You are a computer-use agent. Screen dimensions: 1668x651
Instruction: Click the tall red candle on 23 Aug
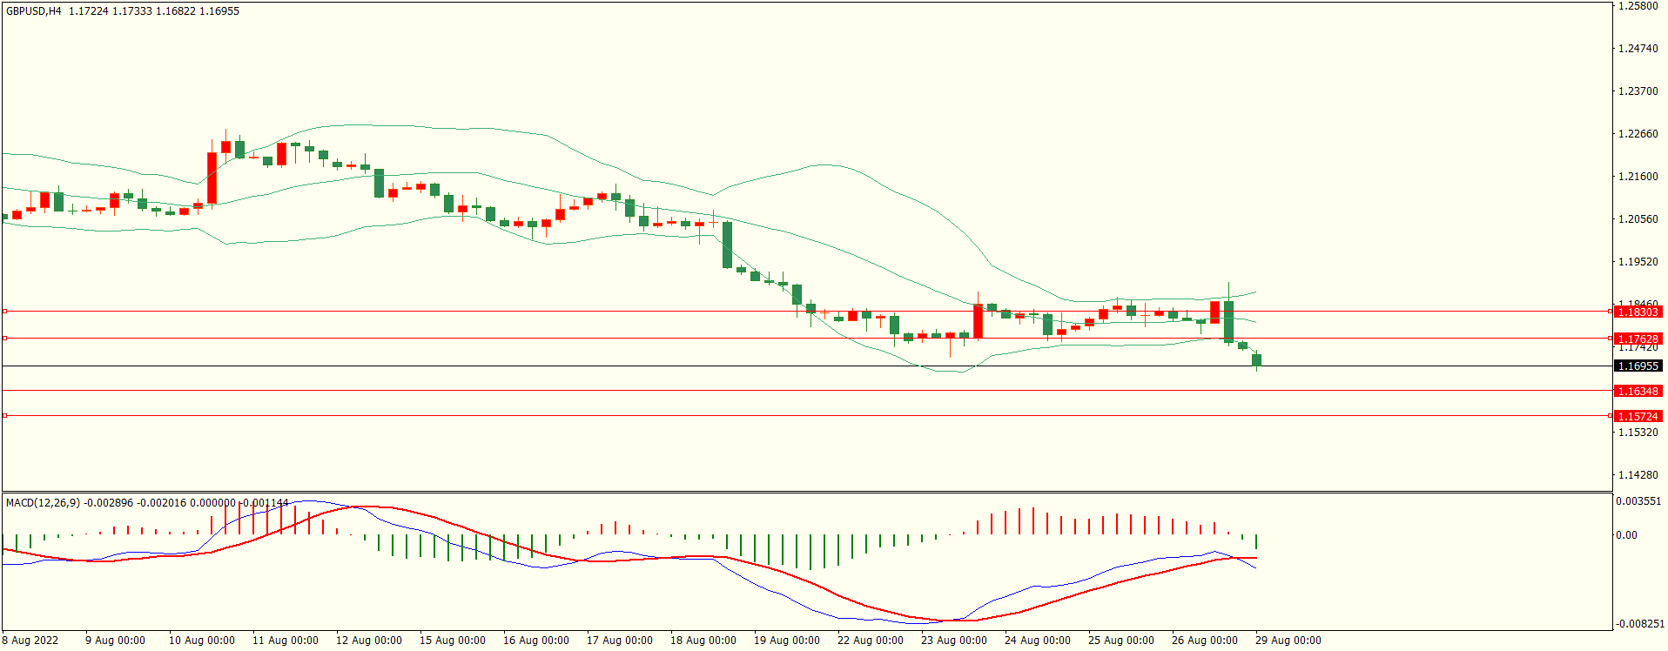(x=978, y=321)
